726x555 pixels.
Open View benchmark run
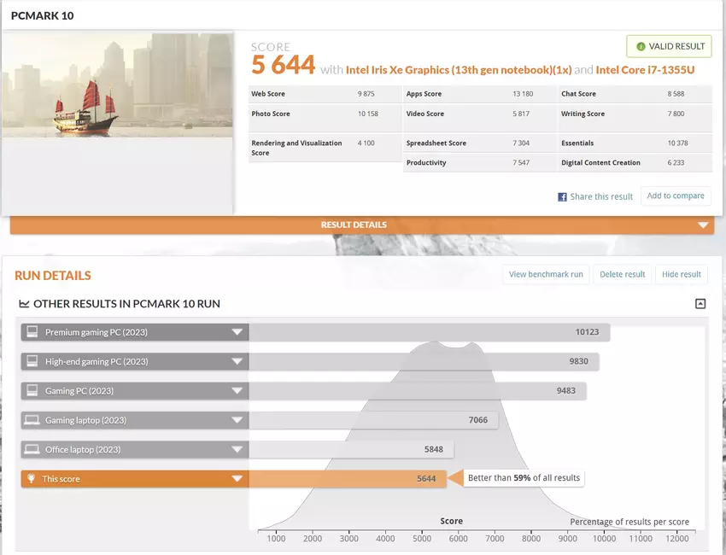click(546, 274)
